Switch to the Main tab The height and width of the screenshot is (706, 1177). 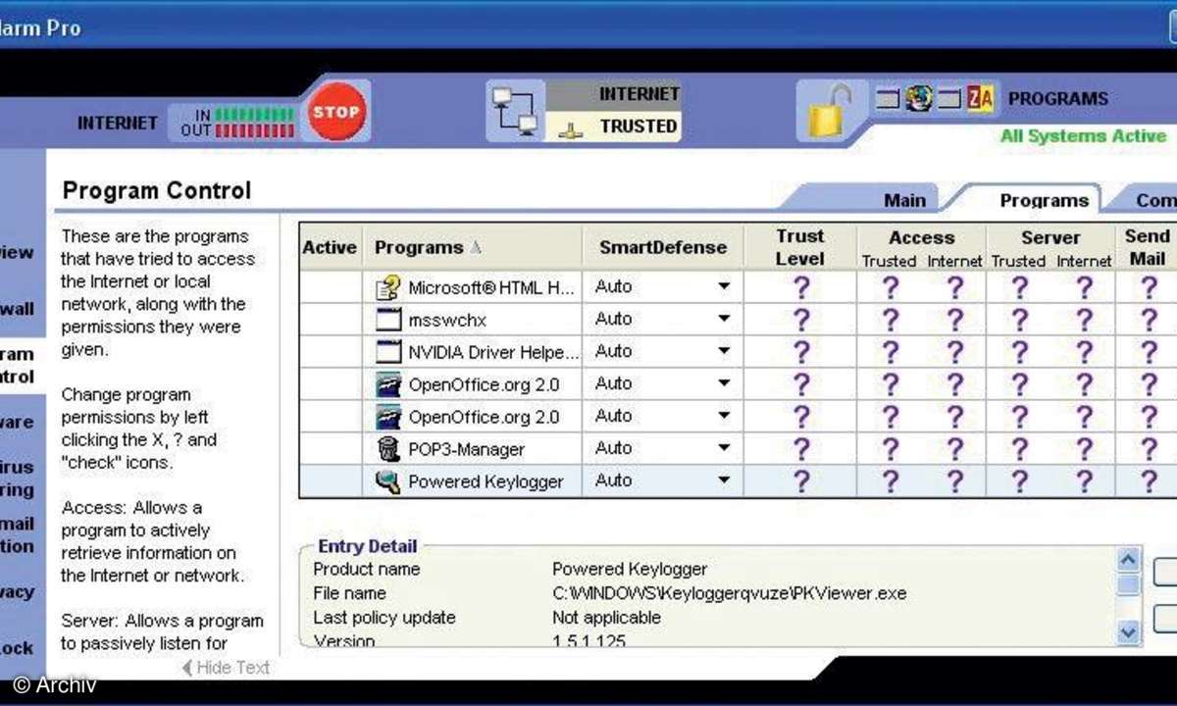coord(904,200)
